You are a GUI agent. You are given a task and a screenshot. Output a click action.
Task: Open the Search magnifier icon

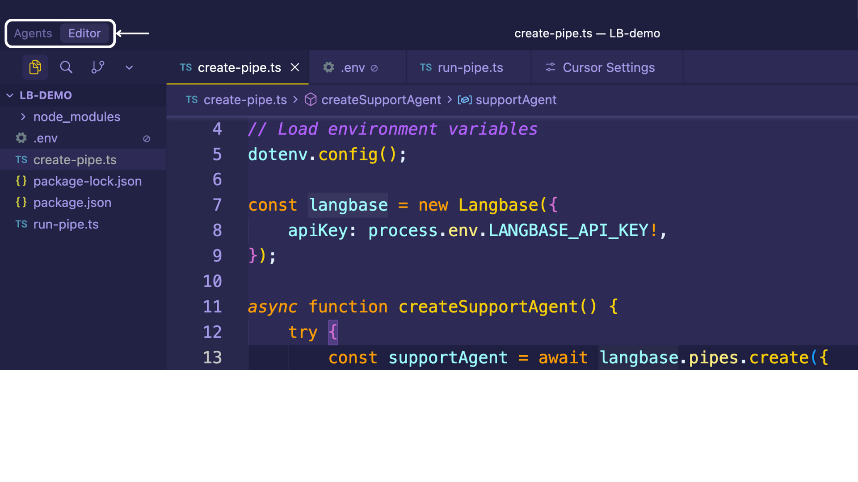point(66,67)
